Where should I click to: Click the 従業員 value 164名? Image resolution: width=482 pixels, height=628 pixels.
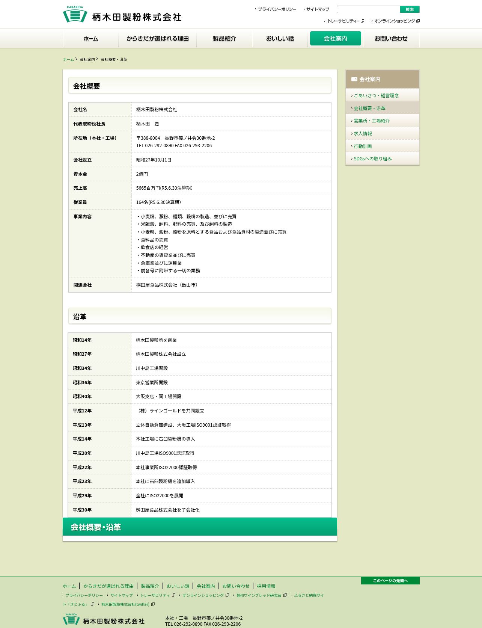tap(158, 202)
